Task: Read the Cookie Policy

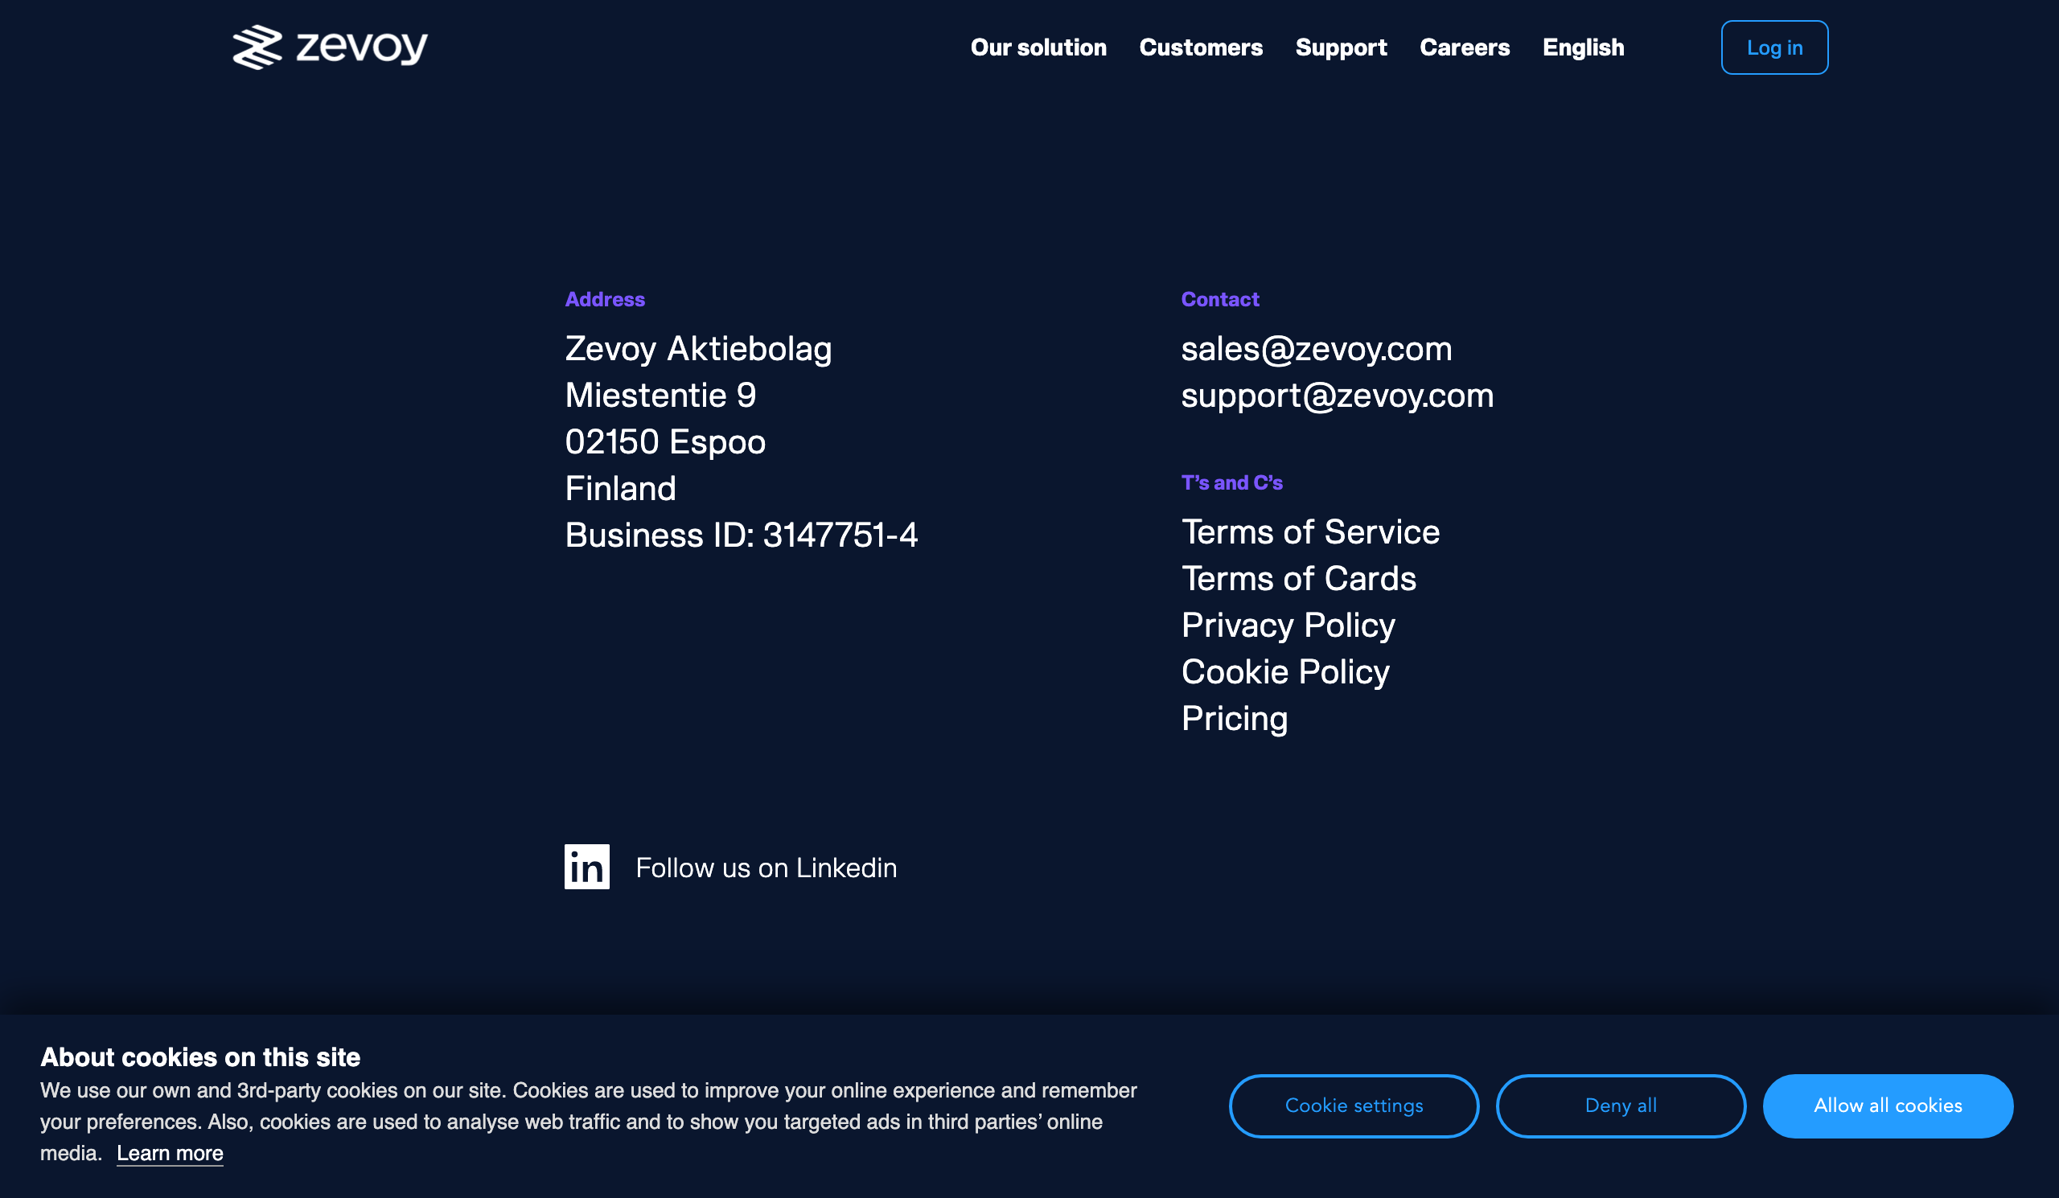Action: tap(1284, 671)
